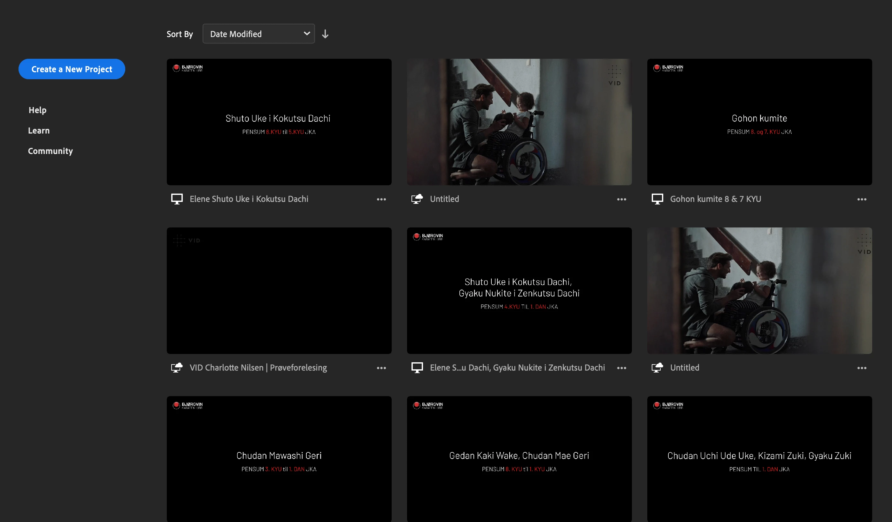Screen dimensions: 892x522
Task: Open the Gedan Kaki Wake, Chudan Mae Geri thumbnail
Action: (519, 459)
